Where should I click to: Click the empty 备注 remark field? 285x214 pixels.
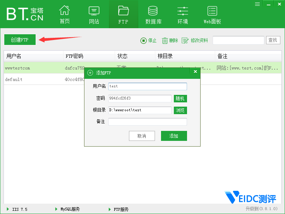[147, 122]
